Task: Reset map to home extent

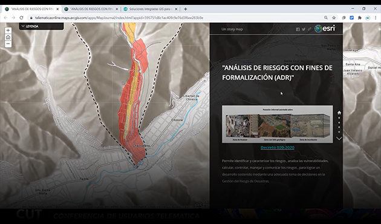Action: (8, 37)
